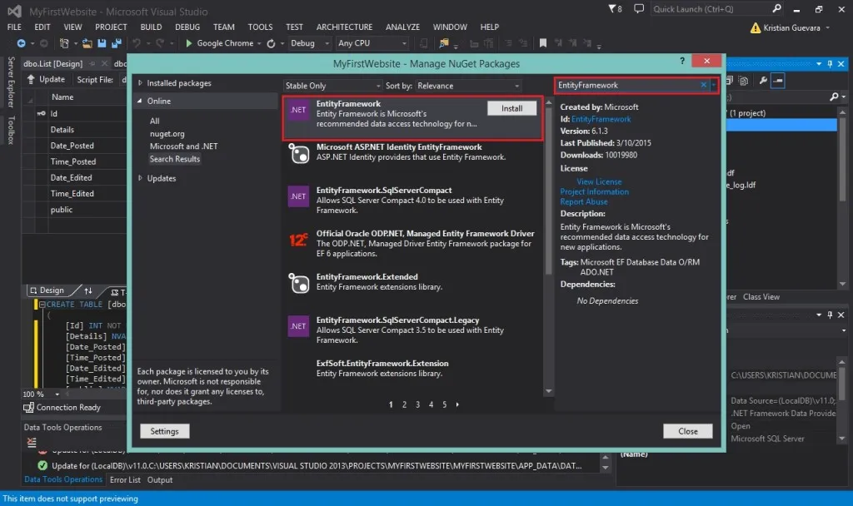This screenshot has width=853, height=506.
Task: Toggle the bookmark icon in toolbar
Action: 543,43
